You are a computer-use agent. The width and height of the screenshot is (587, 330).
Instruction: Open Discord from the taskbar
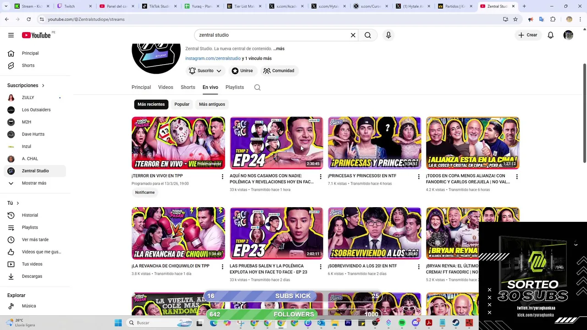point(415,323)
